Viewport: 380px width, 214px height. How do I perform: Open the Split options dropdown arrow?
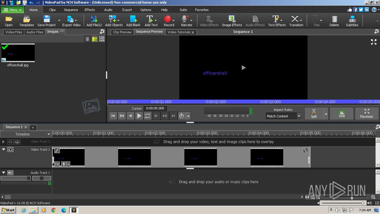tap(326, 114)
